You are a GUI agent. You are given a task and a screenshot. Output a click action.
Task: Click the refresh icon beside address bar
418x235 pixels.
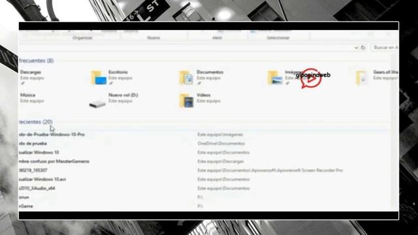[x=363, y=48]
